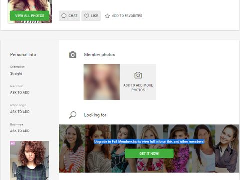This screenshot has height=180, width=240.
Task: Ask to add Body type info
Action: click(20, 131)
